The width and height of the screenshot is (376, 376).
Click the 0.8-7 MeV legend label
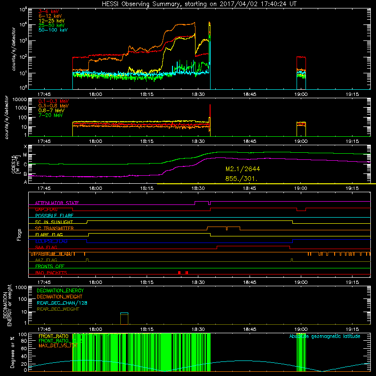point(51,110)
